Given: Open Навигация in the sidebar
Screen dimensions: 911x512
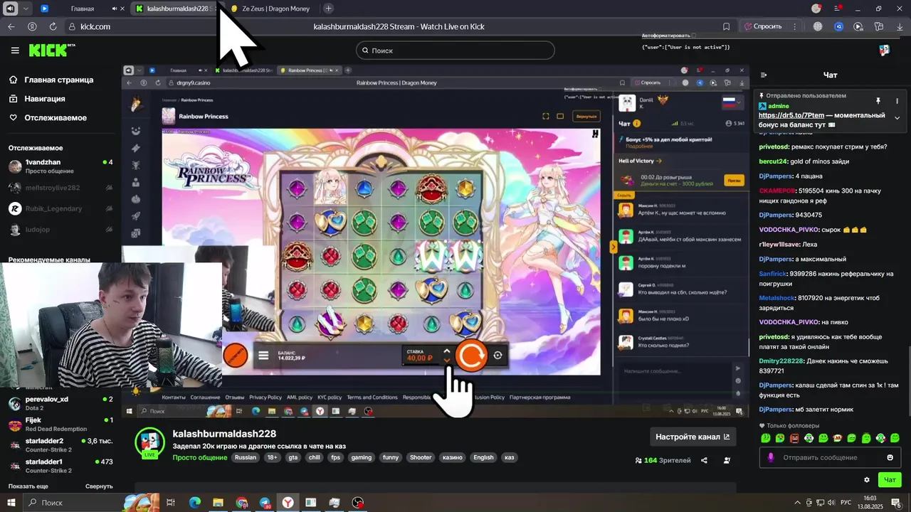Looking at the screenshot, I should [37, 99].
